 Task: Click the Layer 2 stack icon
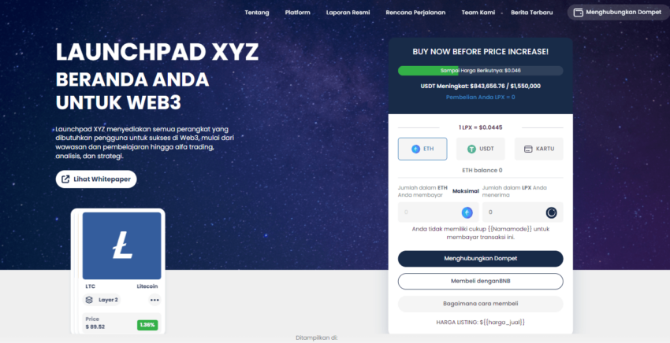89,300
